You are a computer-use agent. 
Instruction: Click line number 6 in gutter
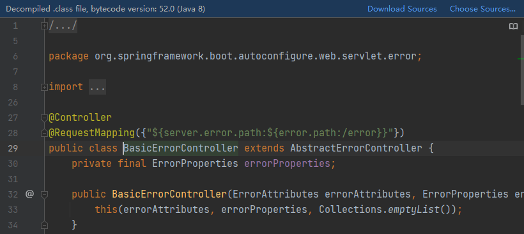tap(15, 56)
